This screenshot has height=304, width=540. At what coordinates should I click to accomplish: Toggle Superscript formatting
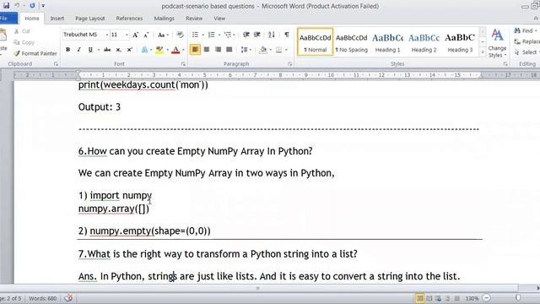[129, 50]
